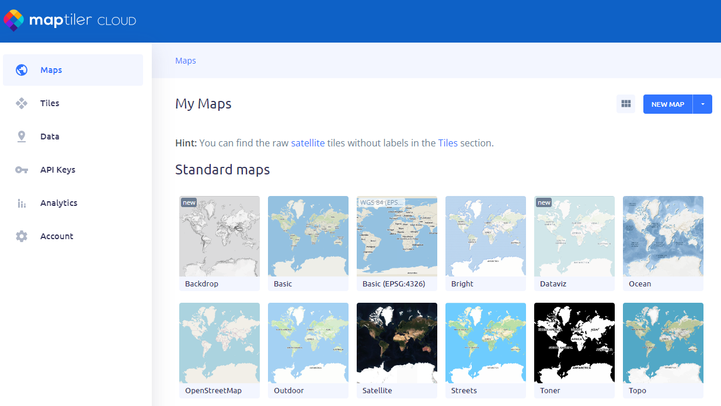Viewport: 721px width, 406px height.
Task: Toggle the grid view layout button
Action: [x=626, y=104]
